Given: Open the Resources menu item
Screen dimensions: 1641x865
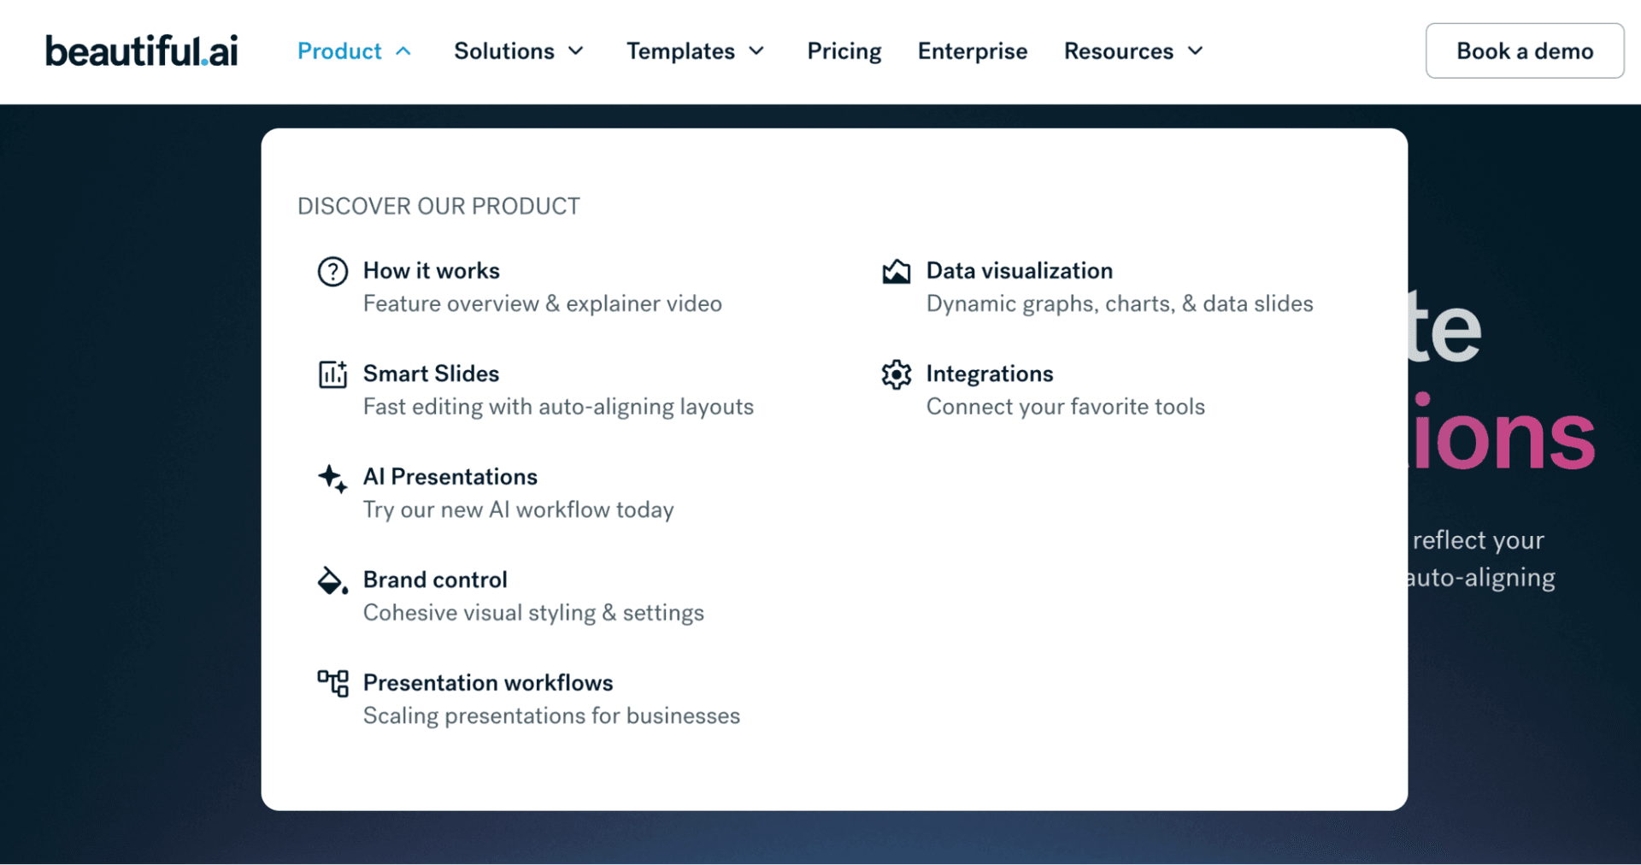Looking at the screenshot, I should (1118, 51).
